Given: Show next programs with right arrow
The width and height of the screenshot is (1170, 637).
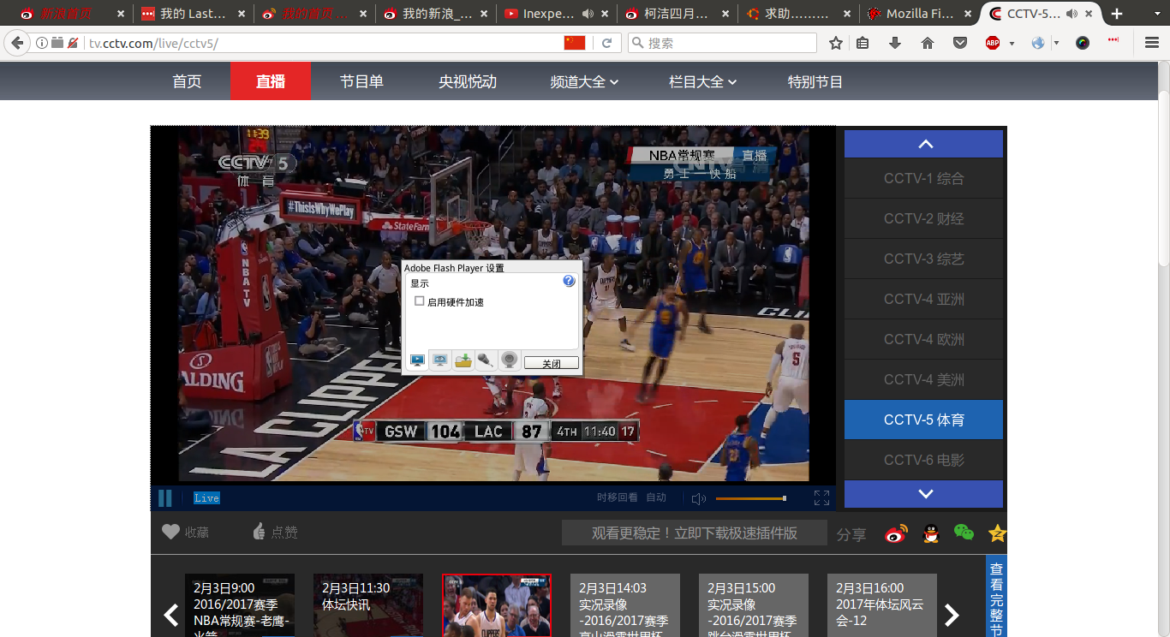Looking at the screenshot, I should [951, 615].
